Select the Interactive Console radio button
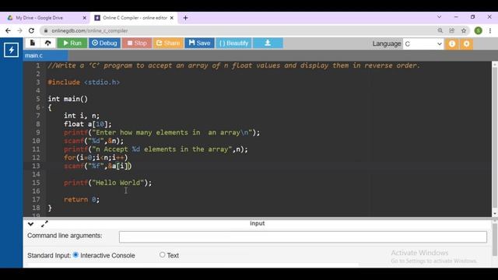 [x=75, y=255]
